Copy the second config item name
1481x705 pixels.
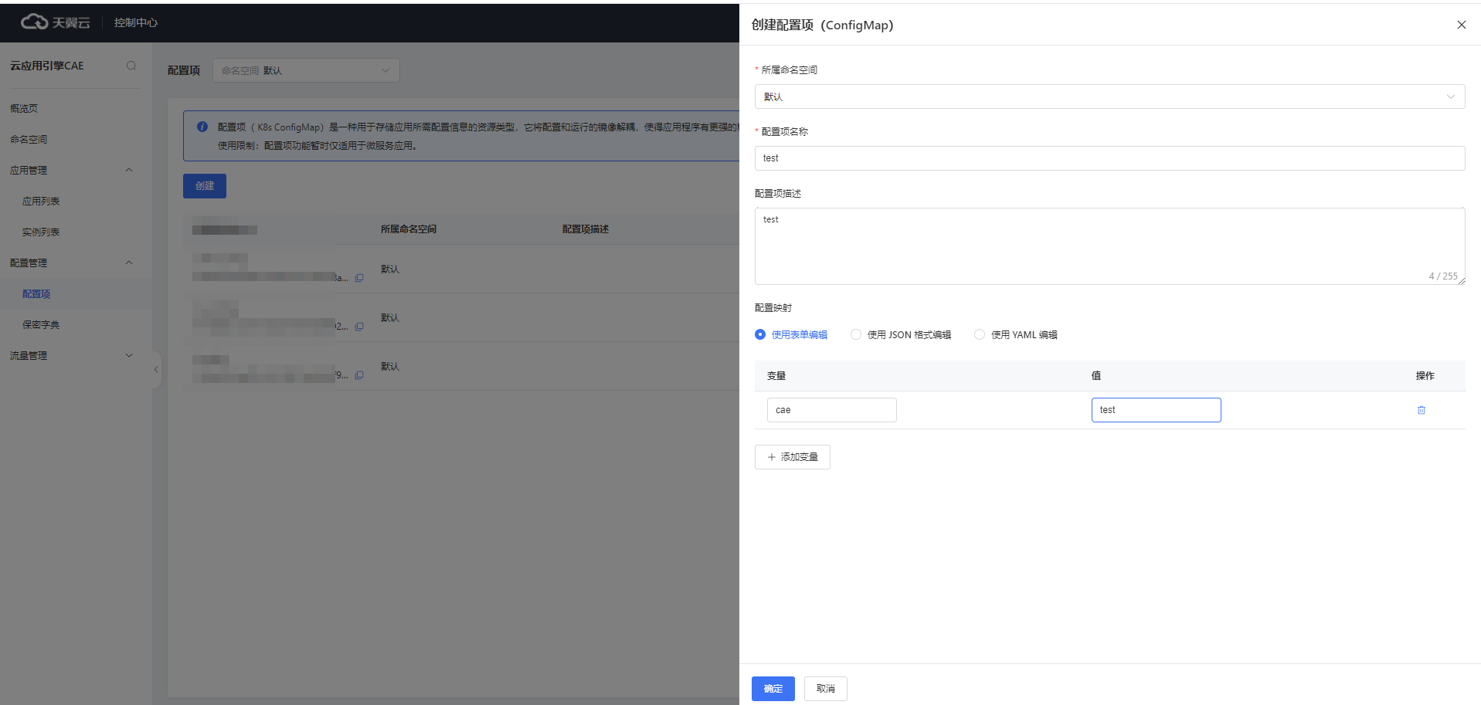point(359,327)
